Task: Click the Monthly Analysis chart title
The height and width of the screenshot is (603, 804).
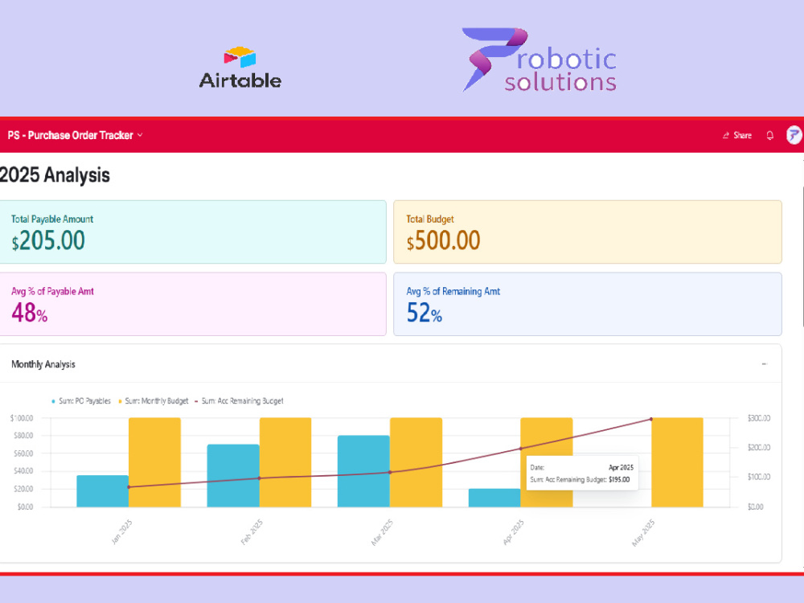Action: point(43,364)
